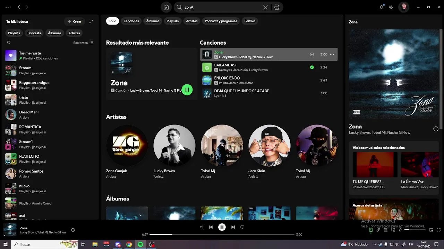Toggle the Now Playing view icon
The width and height of the screenshot is (444, 249).
(x=371, y=230)
